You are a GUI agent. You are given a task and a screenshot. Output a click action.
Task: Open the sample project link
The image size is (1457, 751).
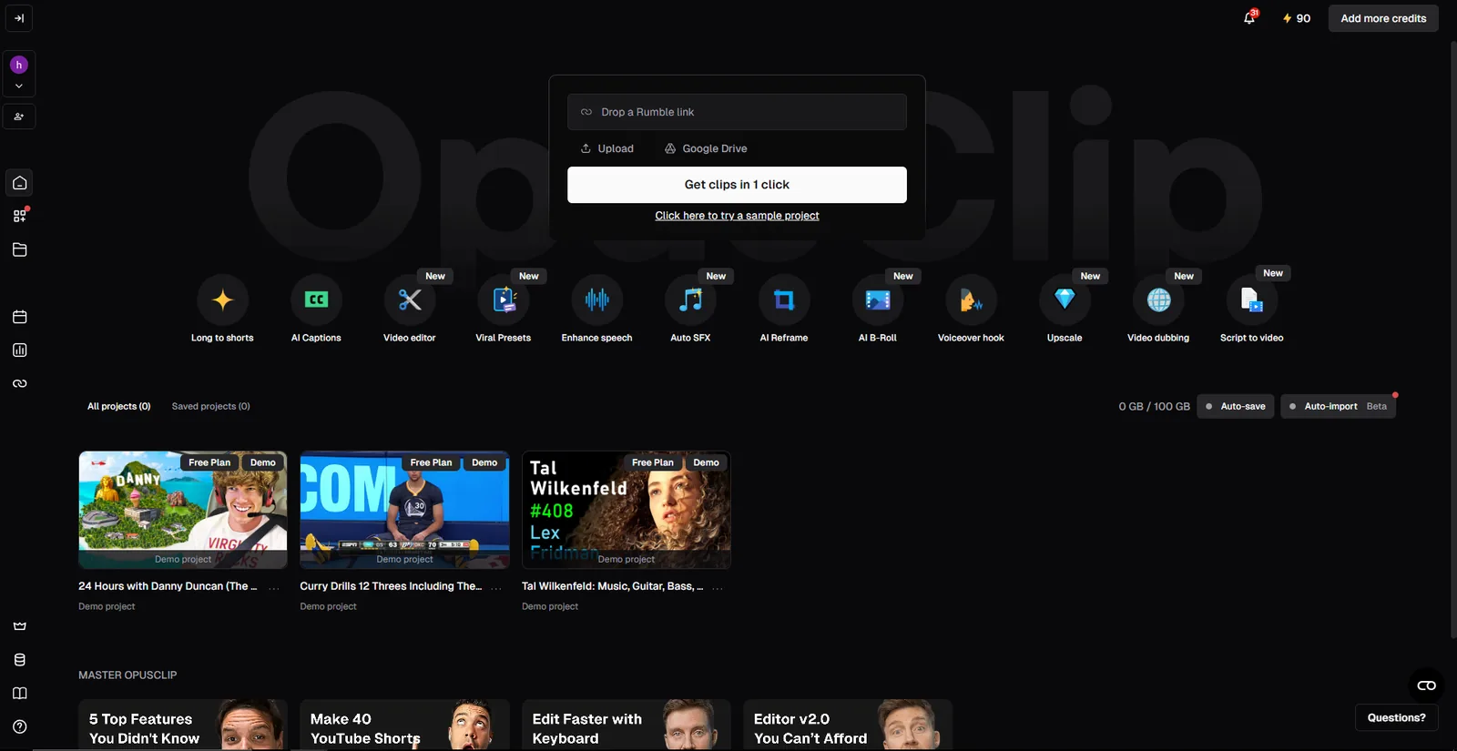737,216
